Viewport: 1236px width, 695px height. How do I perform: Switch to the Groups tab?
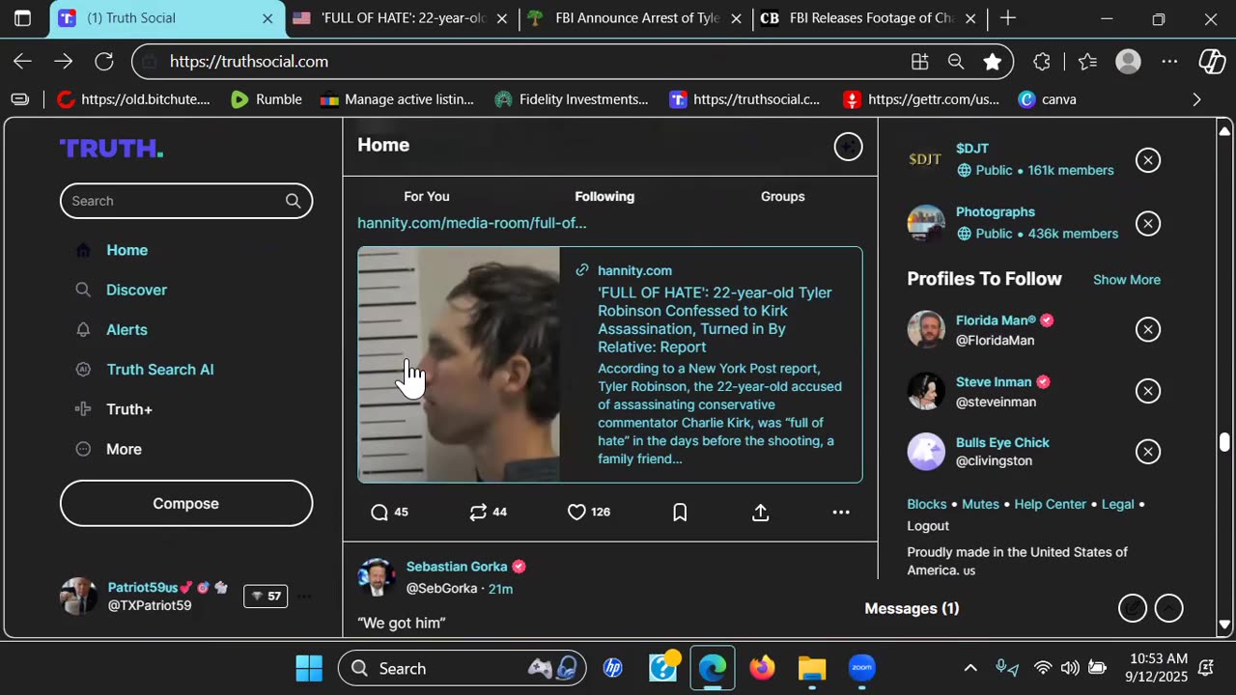click(x=782, y=196)
